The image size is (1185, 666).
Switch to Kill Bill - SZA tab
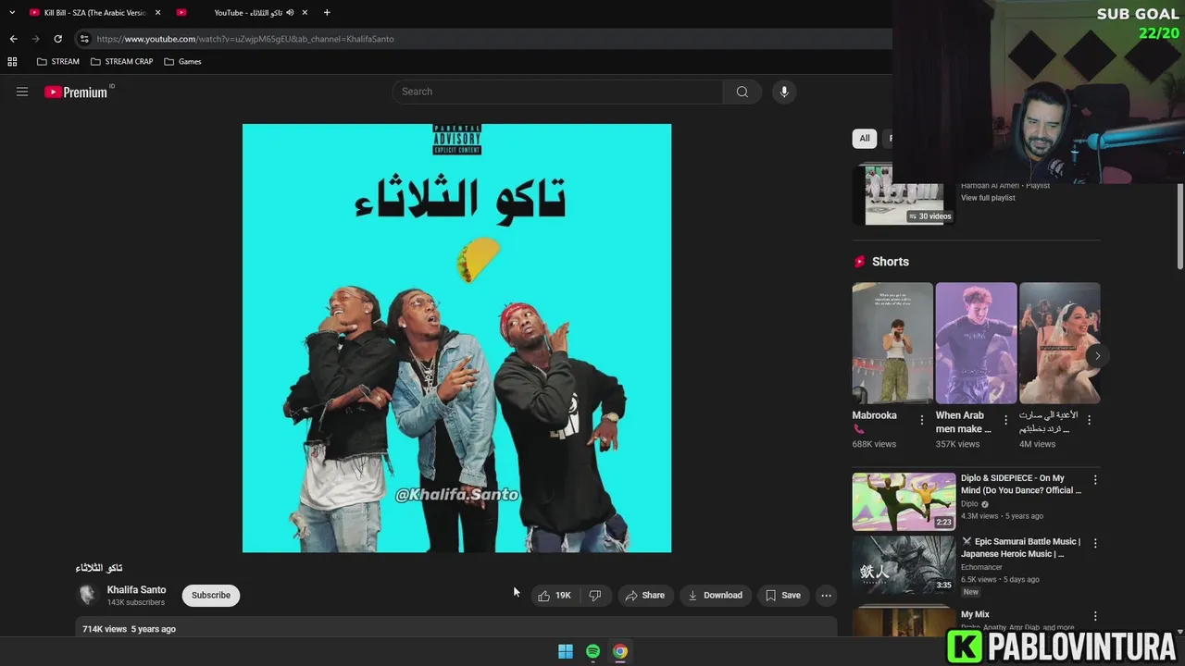point(89,12)
